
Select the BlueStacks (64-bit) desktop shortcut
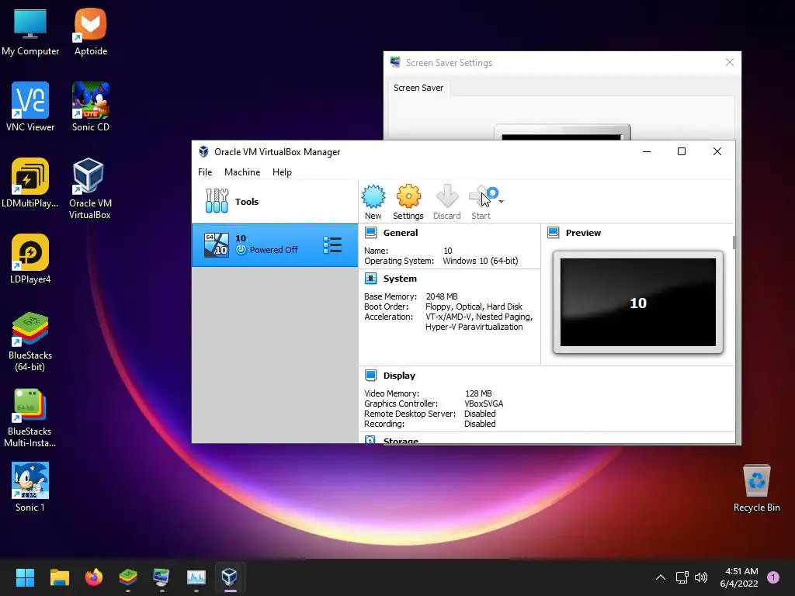coord(30,341)
